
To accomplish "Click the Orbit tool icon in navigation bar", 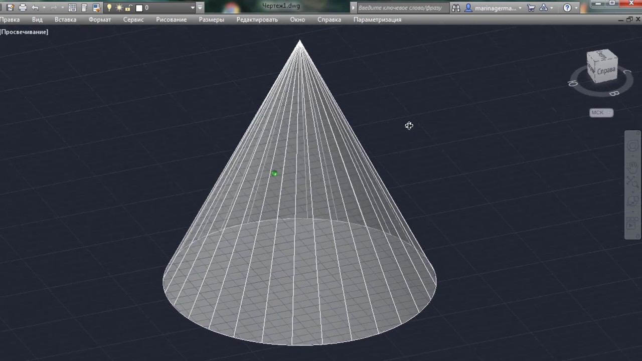I will 632,201.
